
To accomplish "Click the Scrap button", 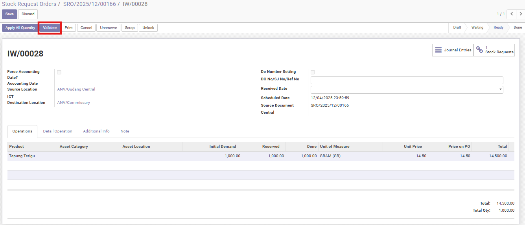I will click(130, 28).
